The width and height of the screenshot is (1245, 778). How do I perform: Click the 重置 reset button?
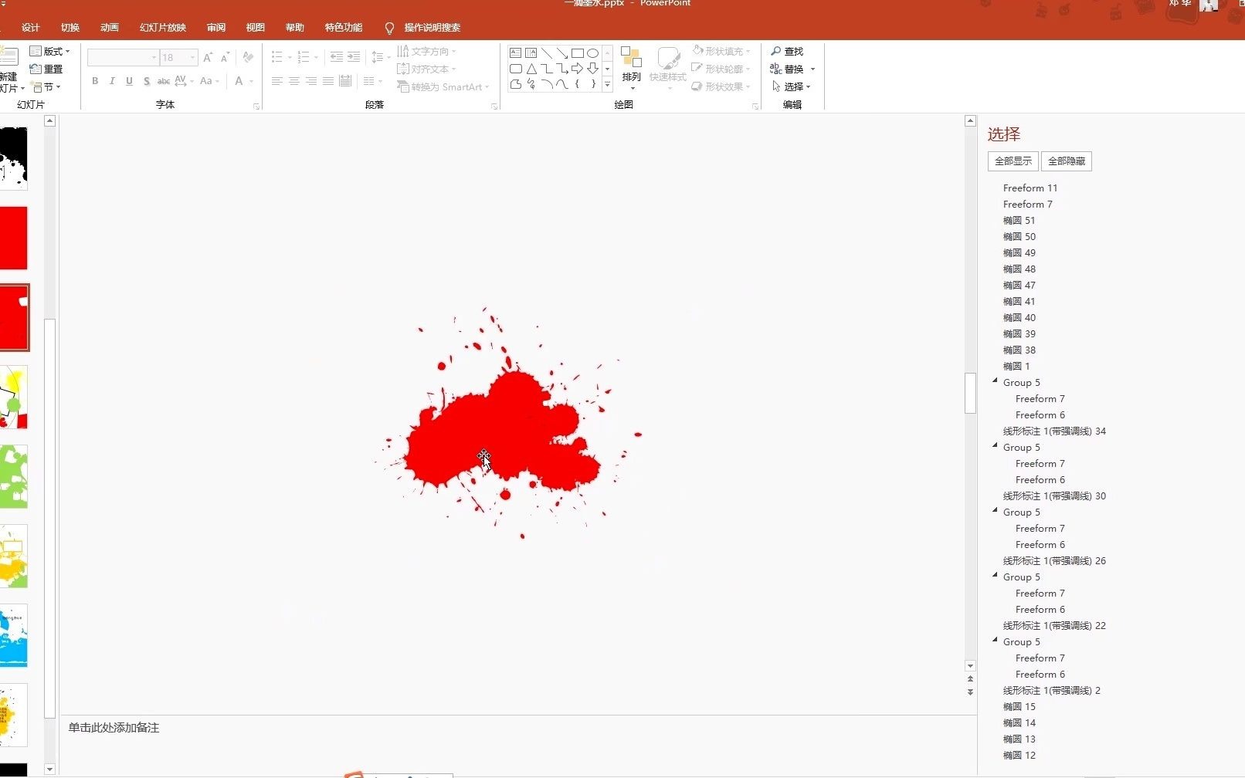pos(46,69)
